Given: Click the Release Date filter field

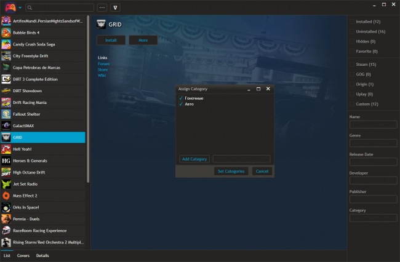Looking at the screenshot, I should pyautogui.click(x=373, y=162).
